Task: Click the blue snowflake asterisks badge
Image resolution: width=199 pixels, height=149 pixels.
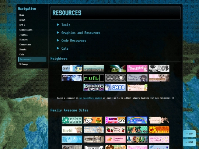Action: click(72, 139)
